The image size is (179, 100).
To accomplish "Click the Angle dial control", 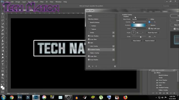I will [134, 33].
